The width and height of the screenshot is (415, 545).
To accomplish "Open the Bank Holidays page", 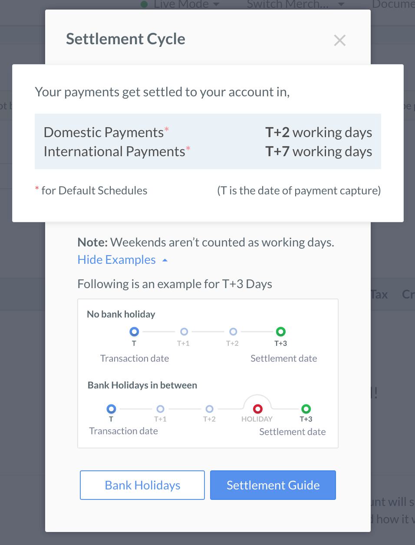I will [142, 485].
